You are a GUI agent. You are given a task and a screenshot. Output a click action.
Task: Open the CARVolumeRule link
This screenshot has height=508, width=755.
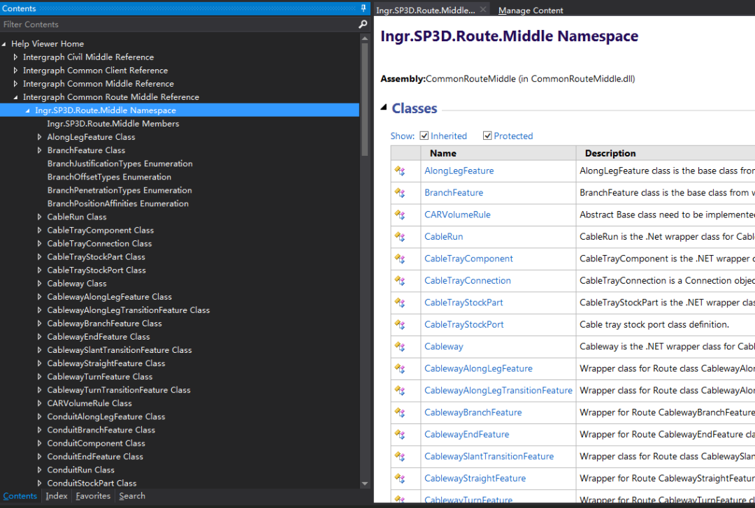point(457,215)
